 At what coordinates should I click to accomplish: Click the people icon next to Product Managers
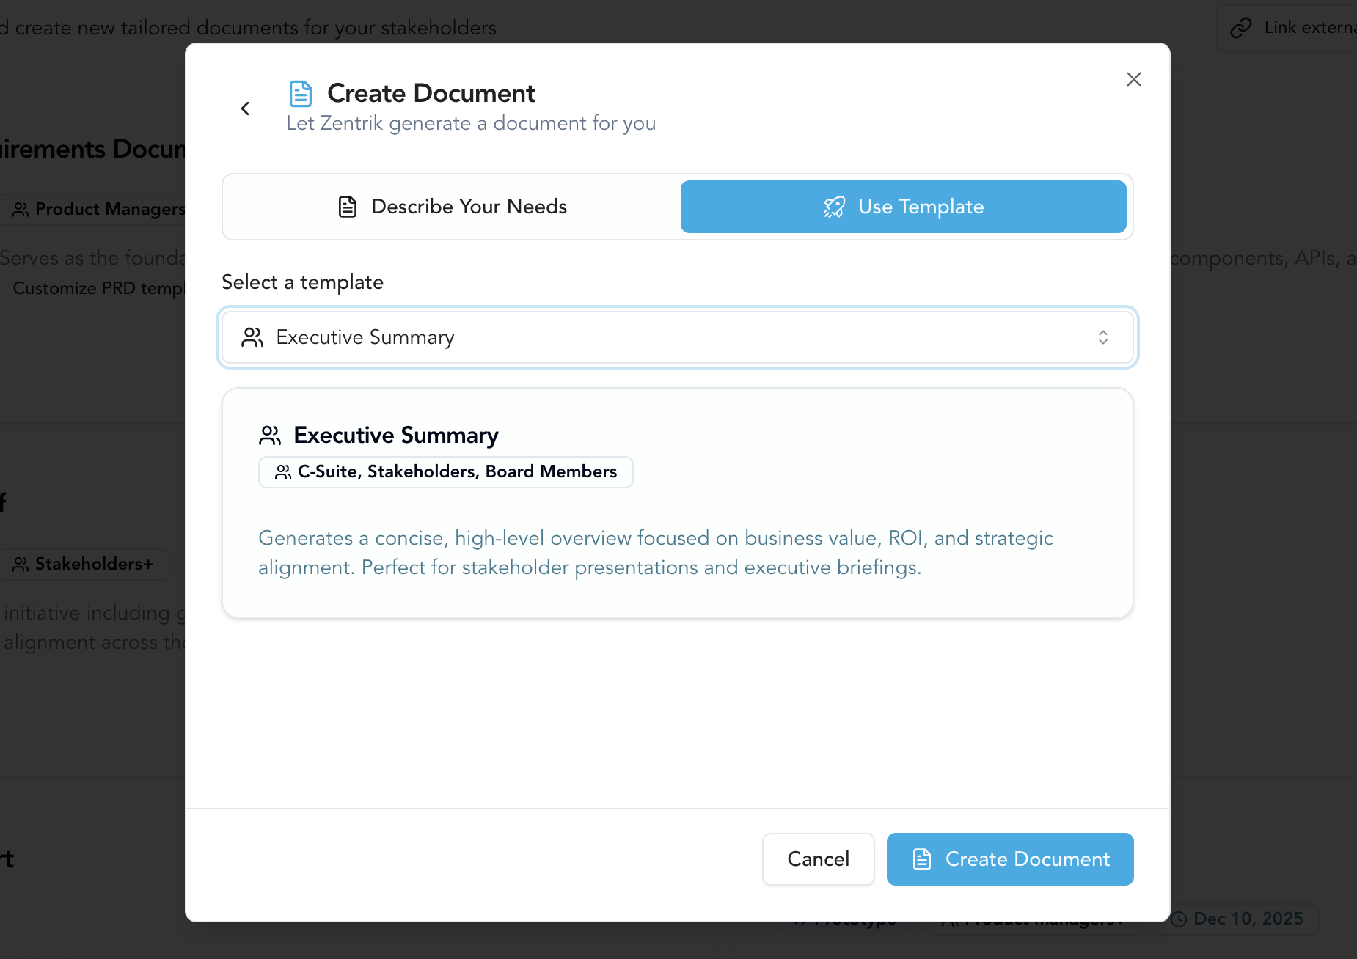click(21, 209)
